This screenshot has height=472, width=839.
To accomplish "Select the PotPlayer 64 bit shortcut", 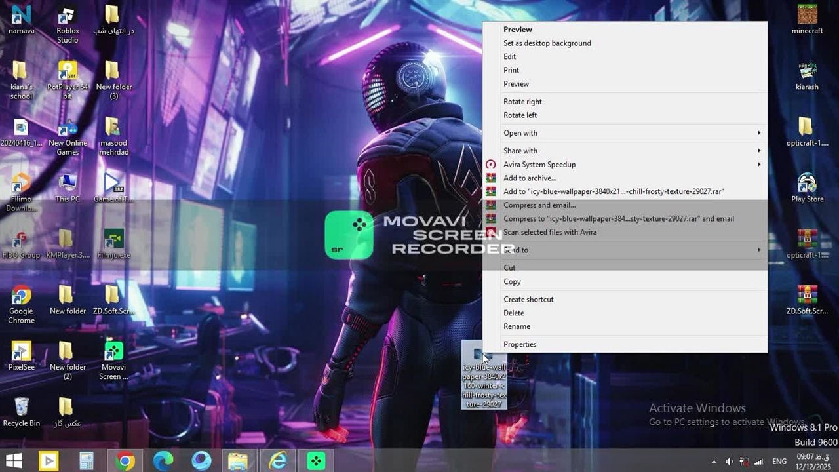I will tap(67, 72).
